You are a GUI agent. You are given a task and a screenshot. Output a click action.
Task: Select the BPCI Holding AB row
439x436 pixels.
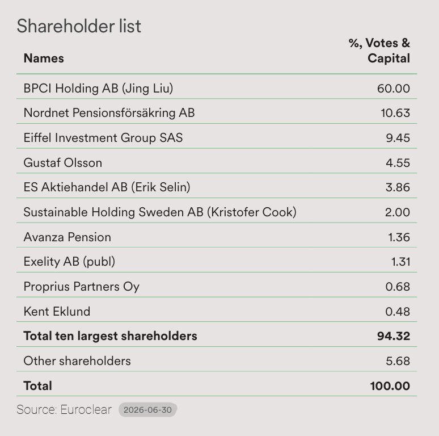tap(217, 87)
